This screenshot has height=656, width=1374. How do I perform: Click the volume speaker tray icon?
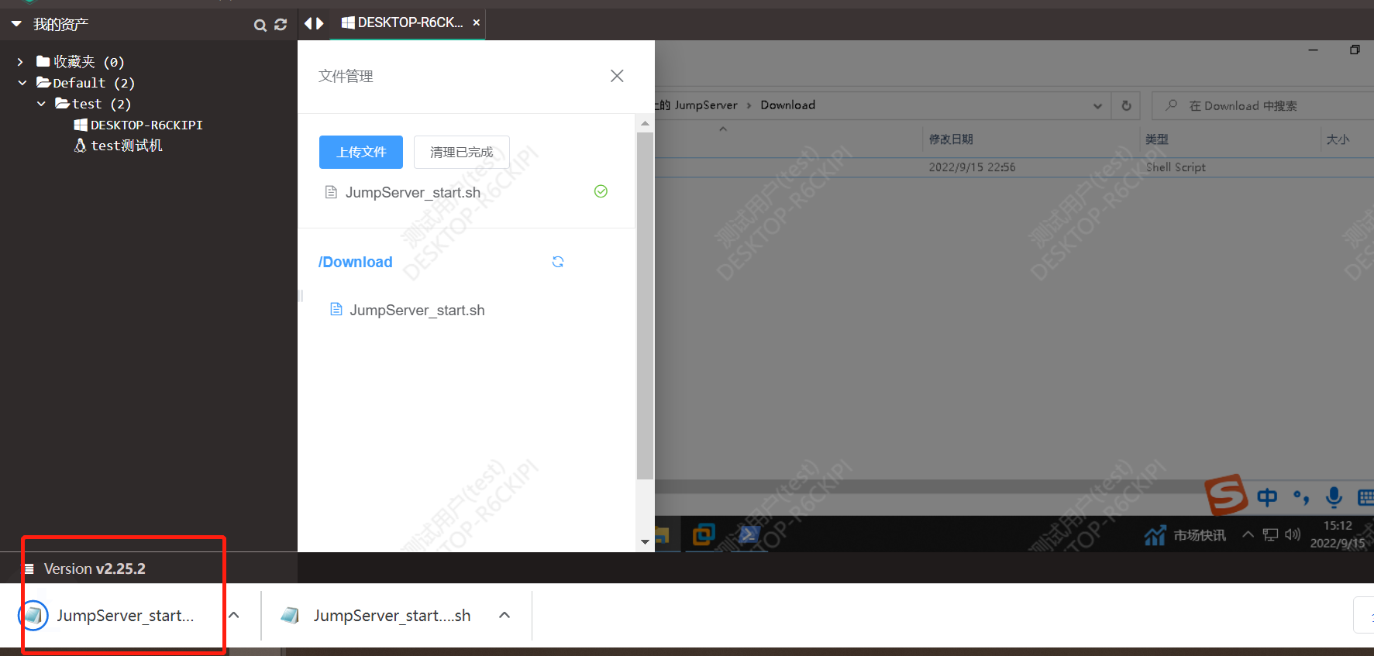(x=1293, y=534)
